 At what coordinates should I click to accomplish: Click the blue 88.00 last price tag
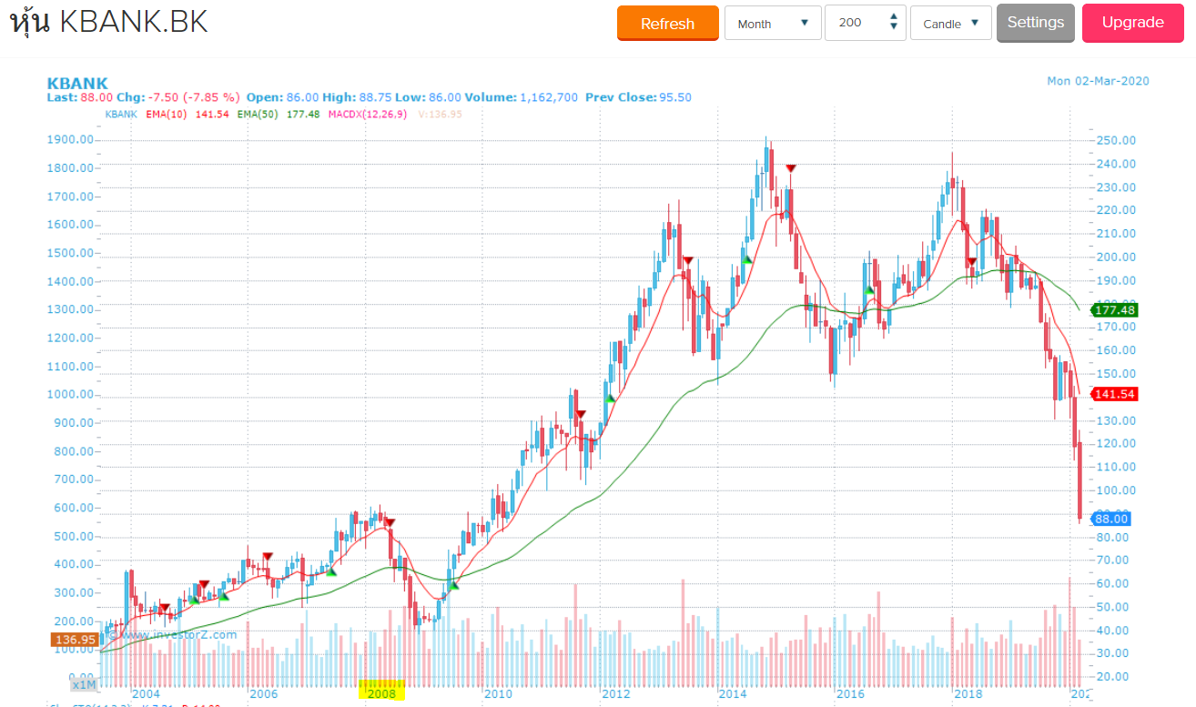point(1110,519)
